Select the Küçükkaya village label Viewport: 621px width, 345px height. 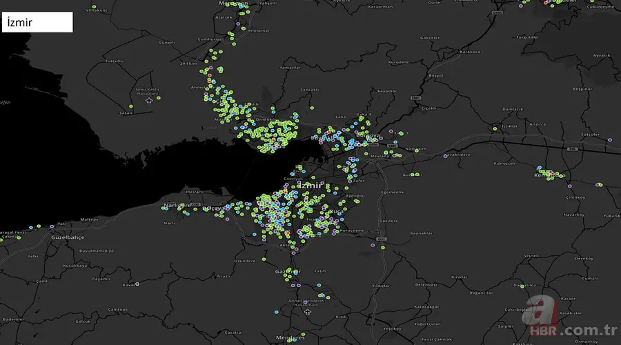pyautogui.click(x=75, y=266)
